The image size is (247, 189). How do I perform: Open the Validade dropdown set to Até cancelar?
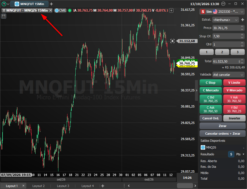point(228,75)
